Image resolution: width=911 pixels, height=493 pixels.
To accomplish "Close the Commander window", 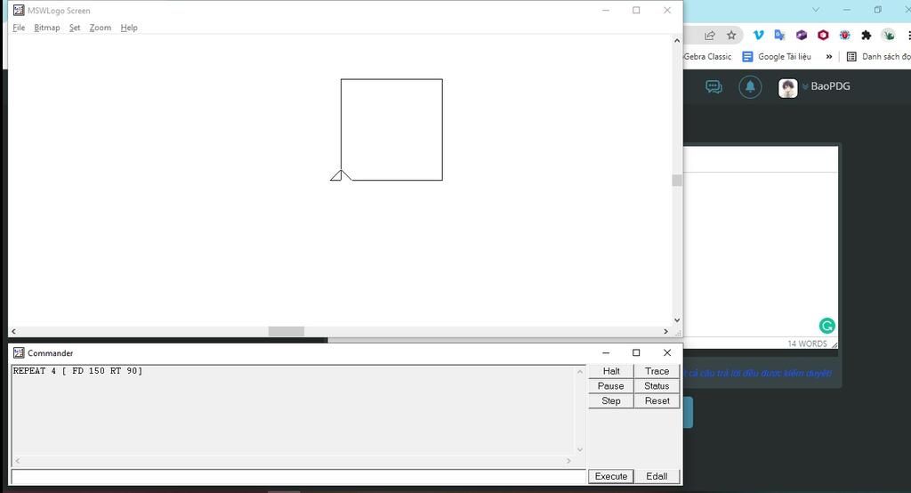I will tap(667, 353).
